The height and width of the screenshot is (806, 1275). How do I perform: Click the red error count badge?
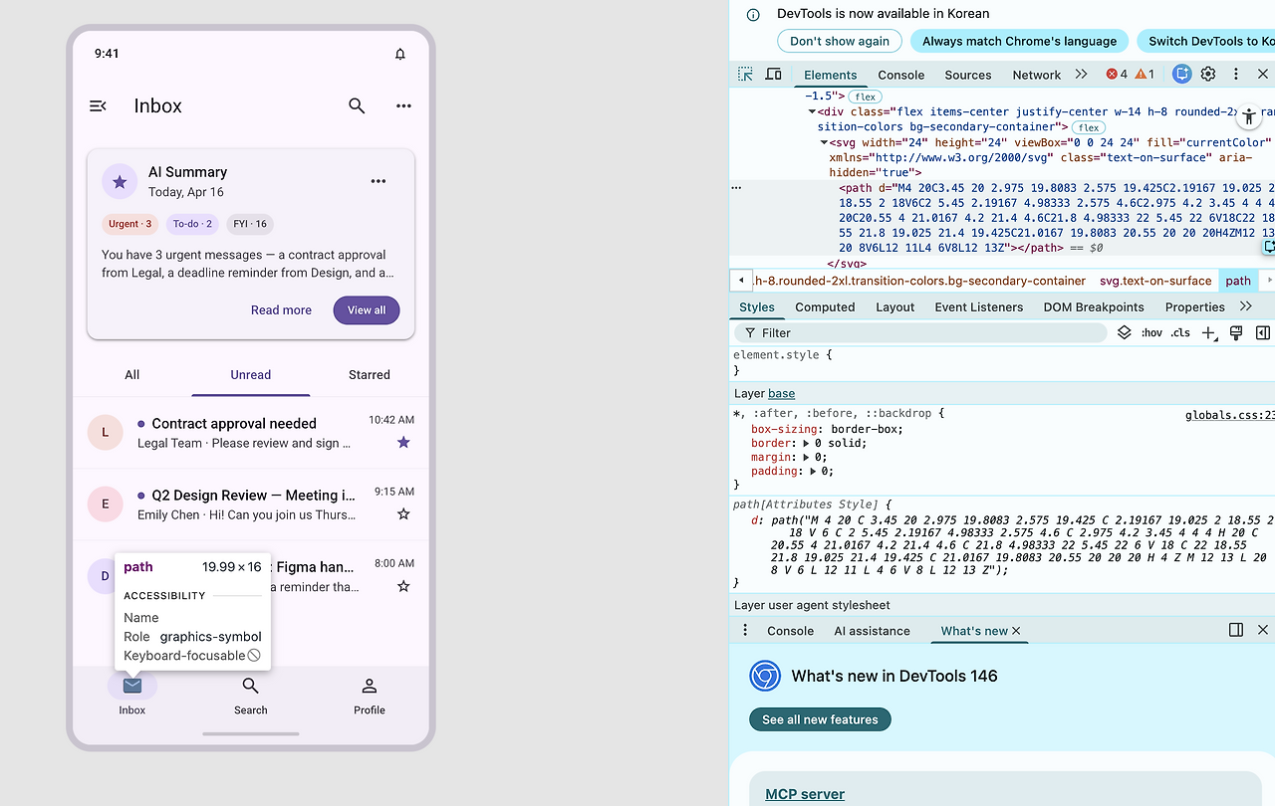(x=1117, y=75)
